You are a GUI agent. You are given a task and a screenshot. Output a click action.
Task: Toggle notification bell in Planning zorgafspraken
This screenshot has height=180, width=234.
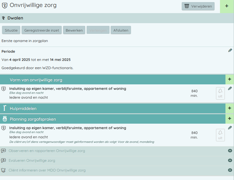click(220, 135)
